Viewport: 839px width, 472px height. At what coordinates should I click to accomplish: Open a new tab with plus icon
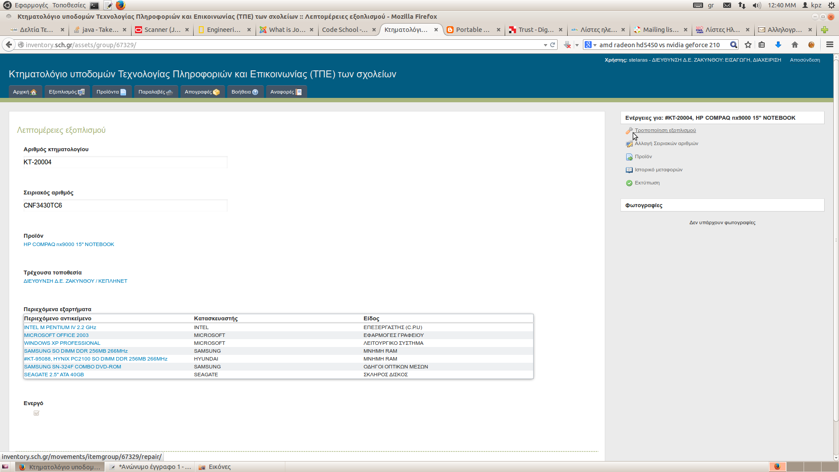tap(825, 30)
